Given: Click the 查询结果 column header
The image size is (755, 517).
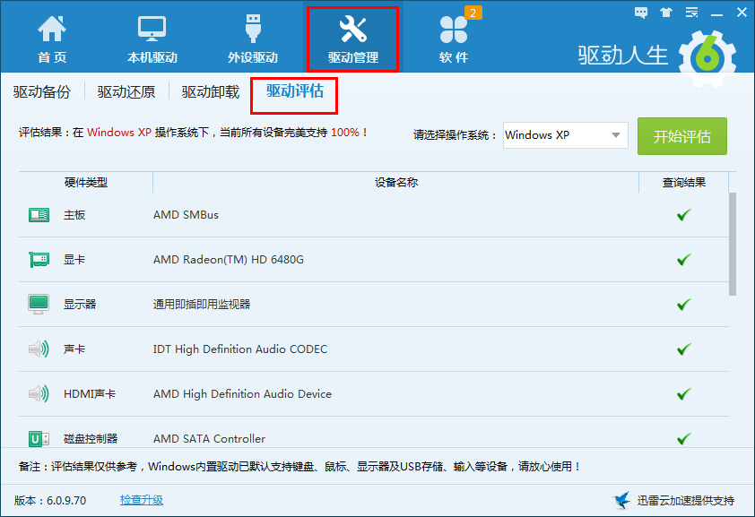Looking at the screenshot, I should point(684,182).
